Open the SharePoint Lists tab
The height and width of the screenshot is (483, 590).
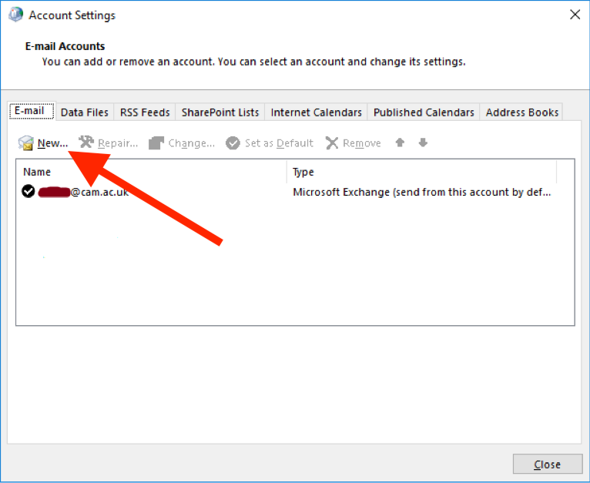point(220,112)
